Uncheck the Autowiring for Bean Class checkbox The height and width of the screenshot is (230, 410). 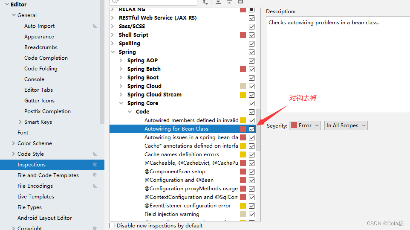[251, 129]
